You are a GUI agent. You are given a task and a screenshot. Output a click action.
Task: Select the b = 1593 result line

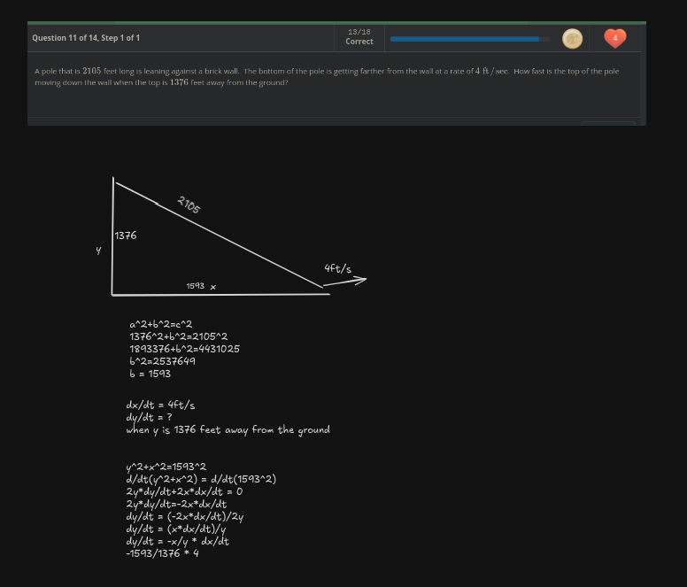[x=151, y=373]
